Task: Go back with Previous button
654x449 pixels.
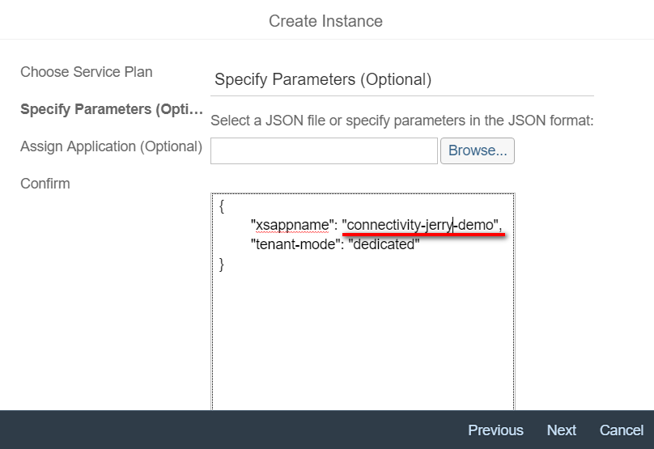Action: point(495,430)
